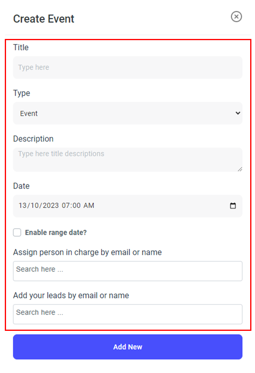Viewport: 255px width, 373px height.
Task: Click the 'Assign person in charge' label
Action: pos(87,253)
